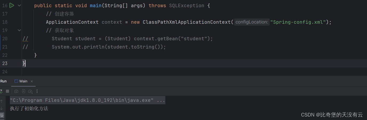The width and height of the screenshot is (367, 120).
Task: Click line number 20 in gutter
Action: click(x=5, y=39)
